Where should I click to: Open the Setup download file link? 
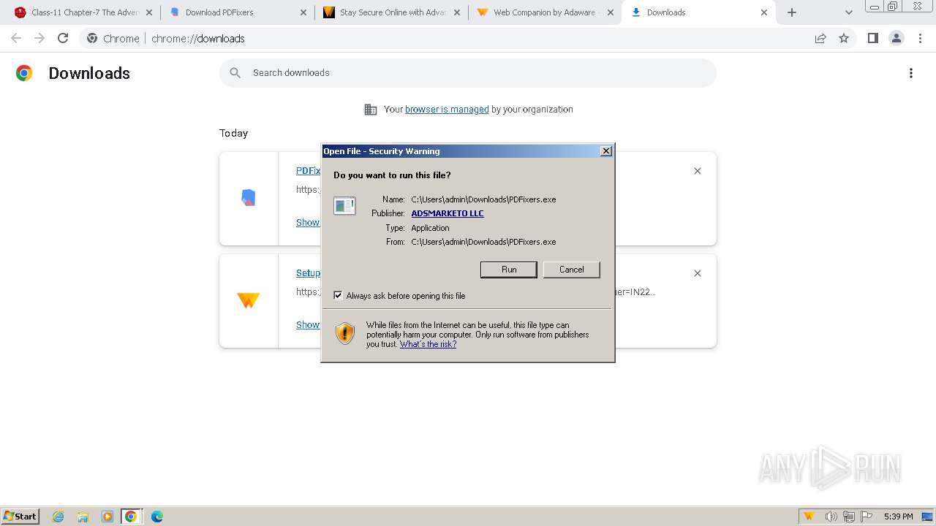[308, 273]
